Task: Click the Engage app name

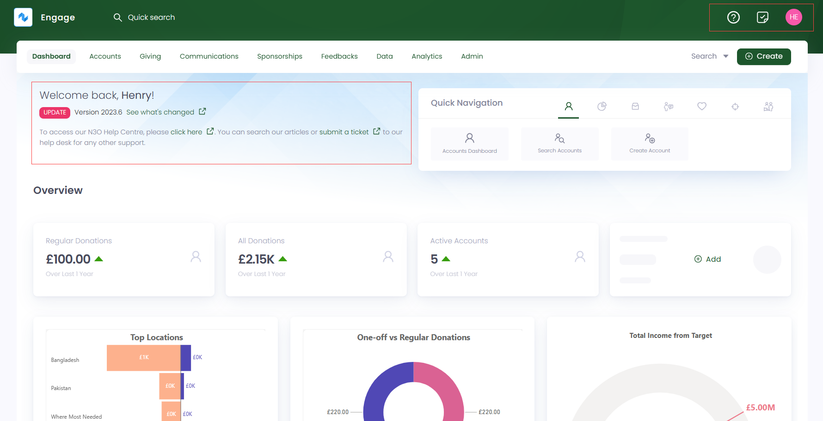Action: pyautogui.click(x=58, y=18)
